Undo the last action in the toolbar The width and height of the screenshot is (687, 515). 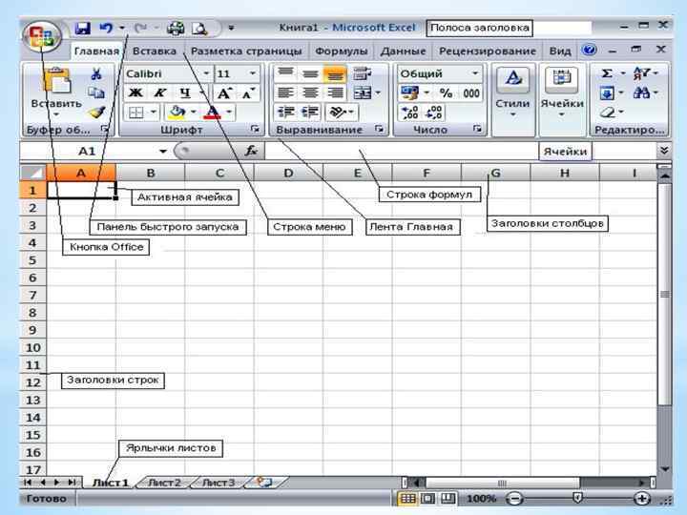click(x=106, y=29)
